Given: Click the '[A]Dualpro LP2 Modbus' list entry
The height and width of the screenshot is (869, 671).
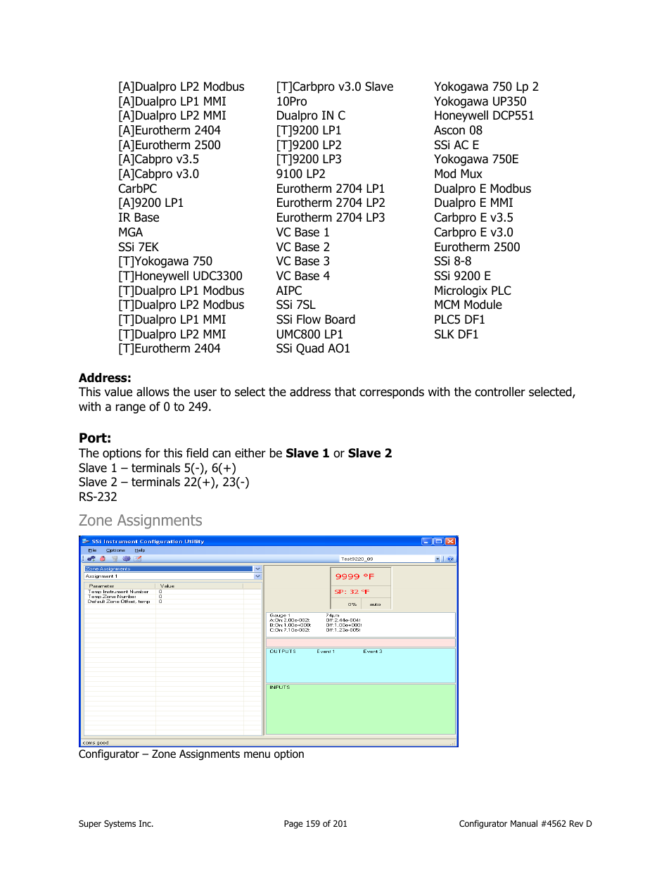Looking at the screenshot, I should tap(181, 87).
